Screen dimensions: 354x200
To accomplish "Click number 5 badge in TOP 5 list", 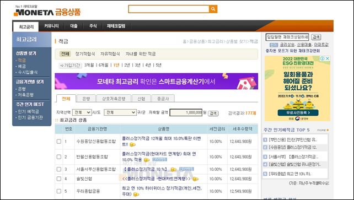I will (x=265, y=174).
